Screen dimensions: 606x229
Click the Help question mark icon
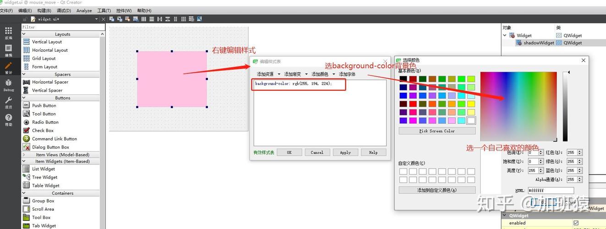(8, 120)
